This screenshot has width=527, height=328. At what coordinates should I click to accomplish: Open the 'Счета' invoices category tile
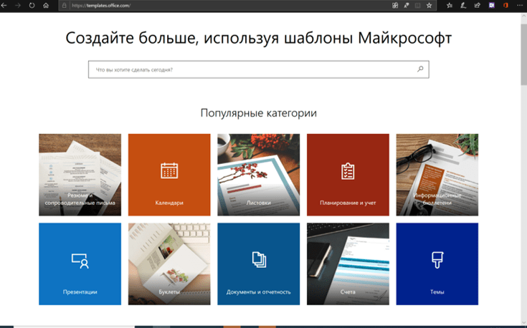point(348,264)
